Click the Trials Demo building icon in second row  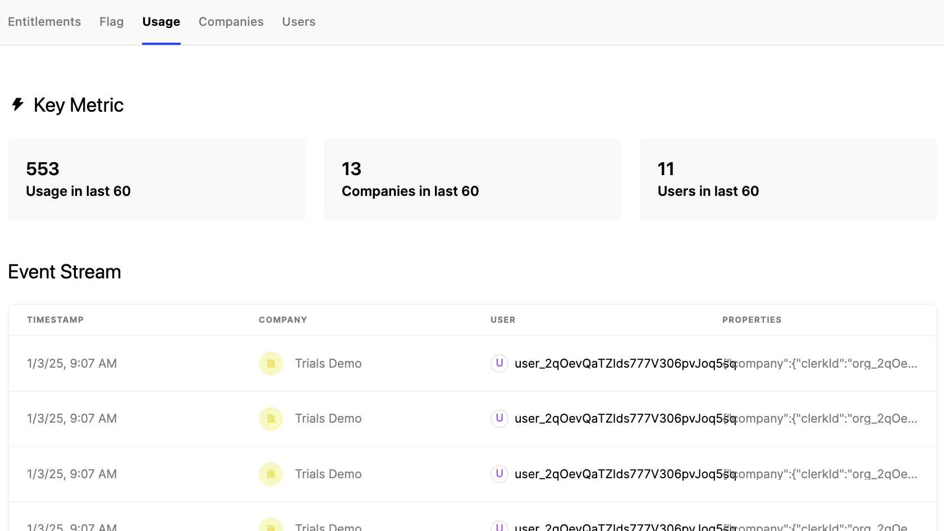pyautogui.click(x=271, y=418)
